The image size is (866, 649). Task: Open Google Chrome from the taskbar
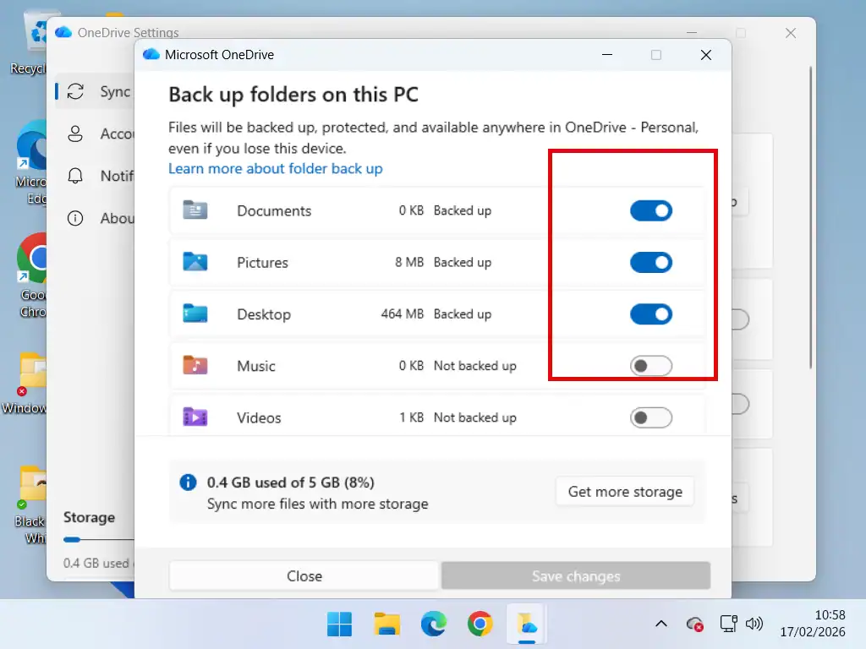[x=480, y=624]
